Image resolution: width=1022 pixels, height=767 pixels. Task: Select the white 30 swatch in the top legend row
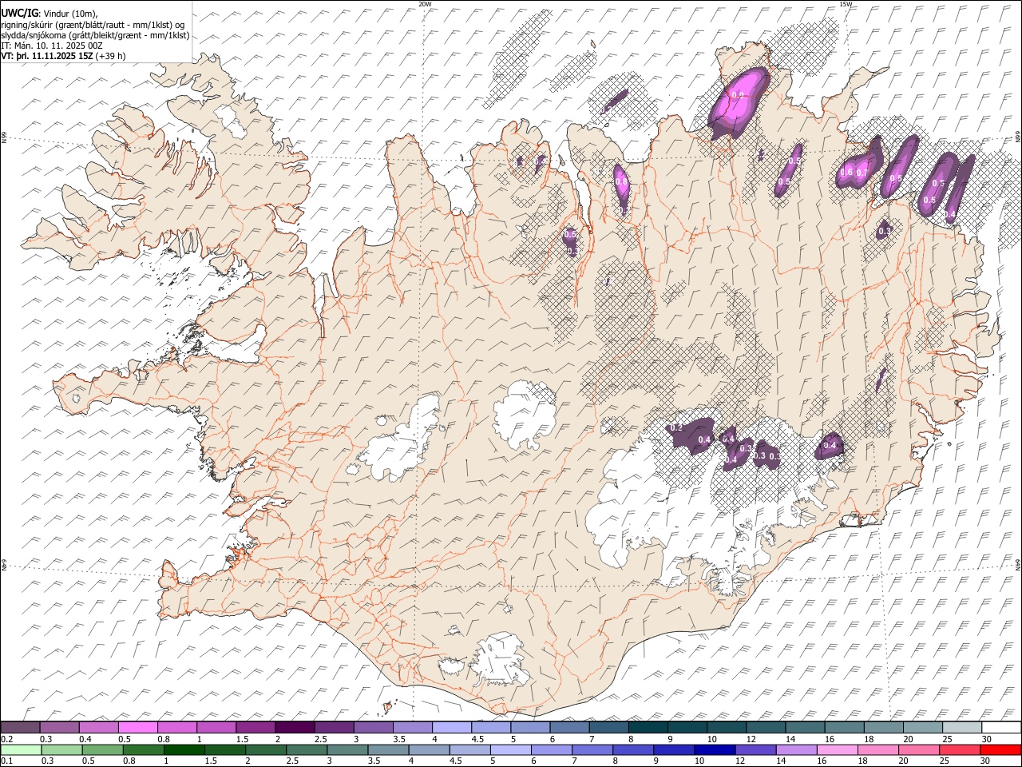pyautogui.click(x=1001, y=728)
